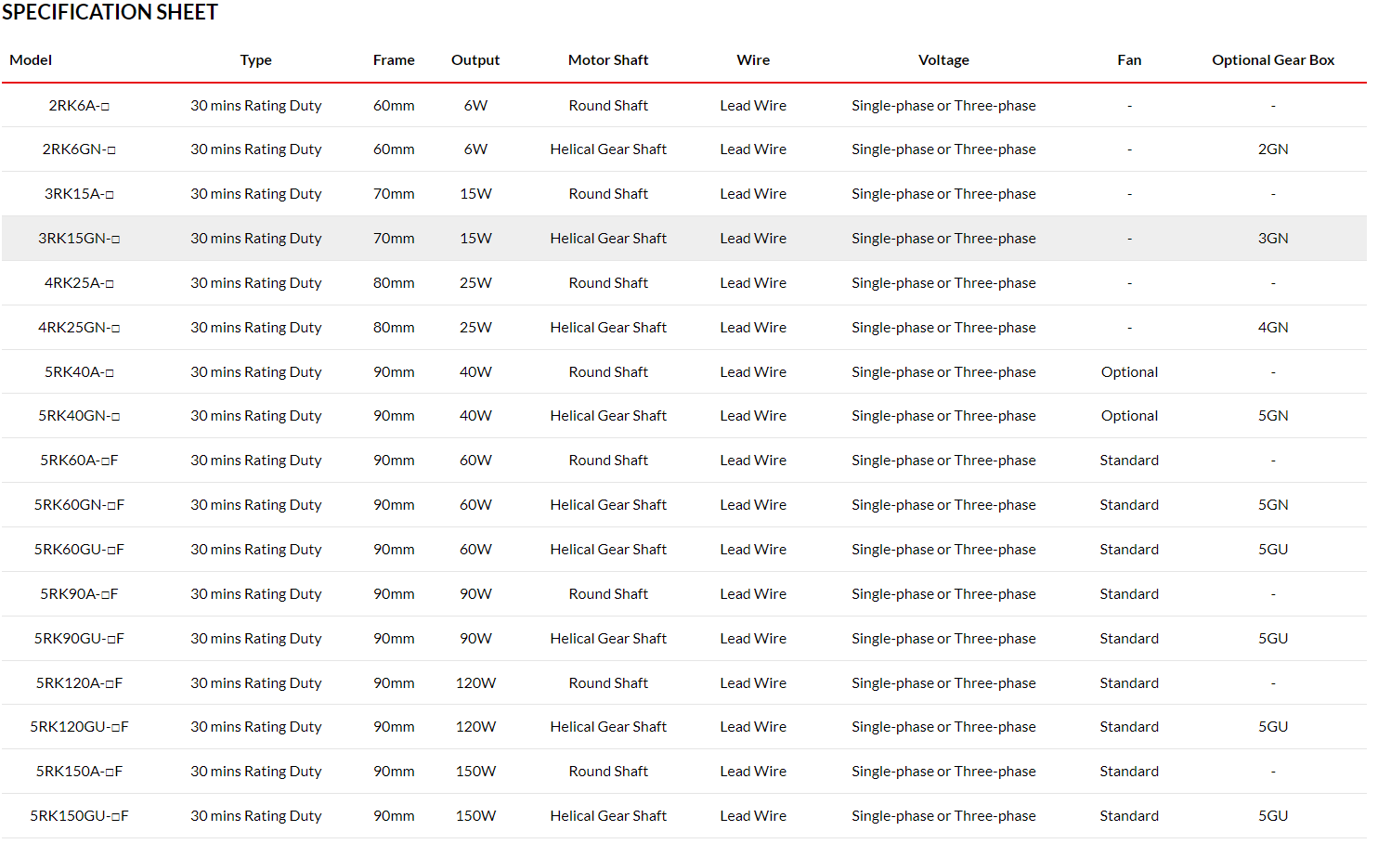1378x844 pixels.
Task: Click the Model column header
Action: [31, 60]
